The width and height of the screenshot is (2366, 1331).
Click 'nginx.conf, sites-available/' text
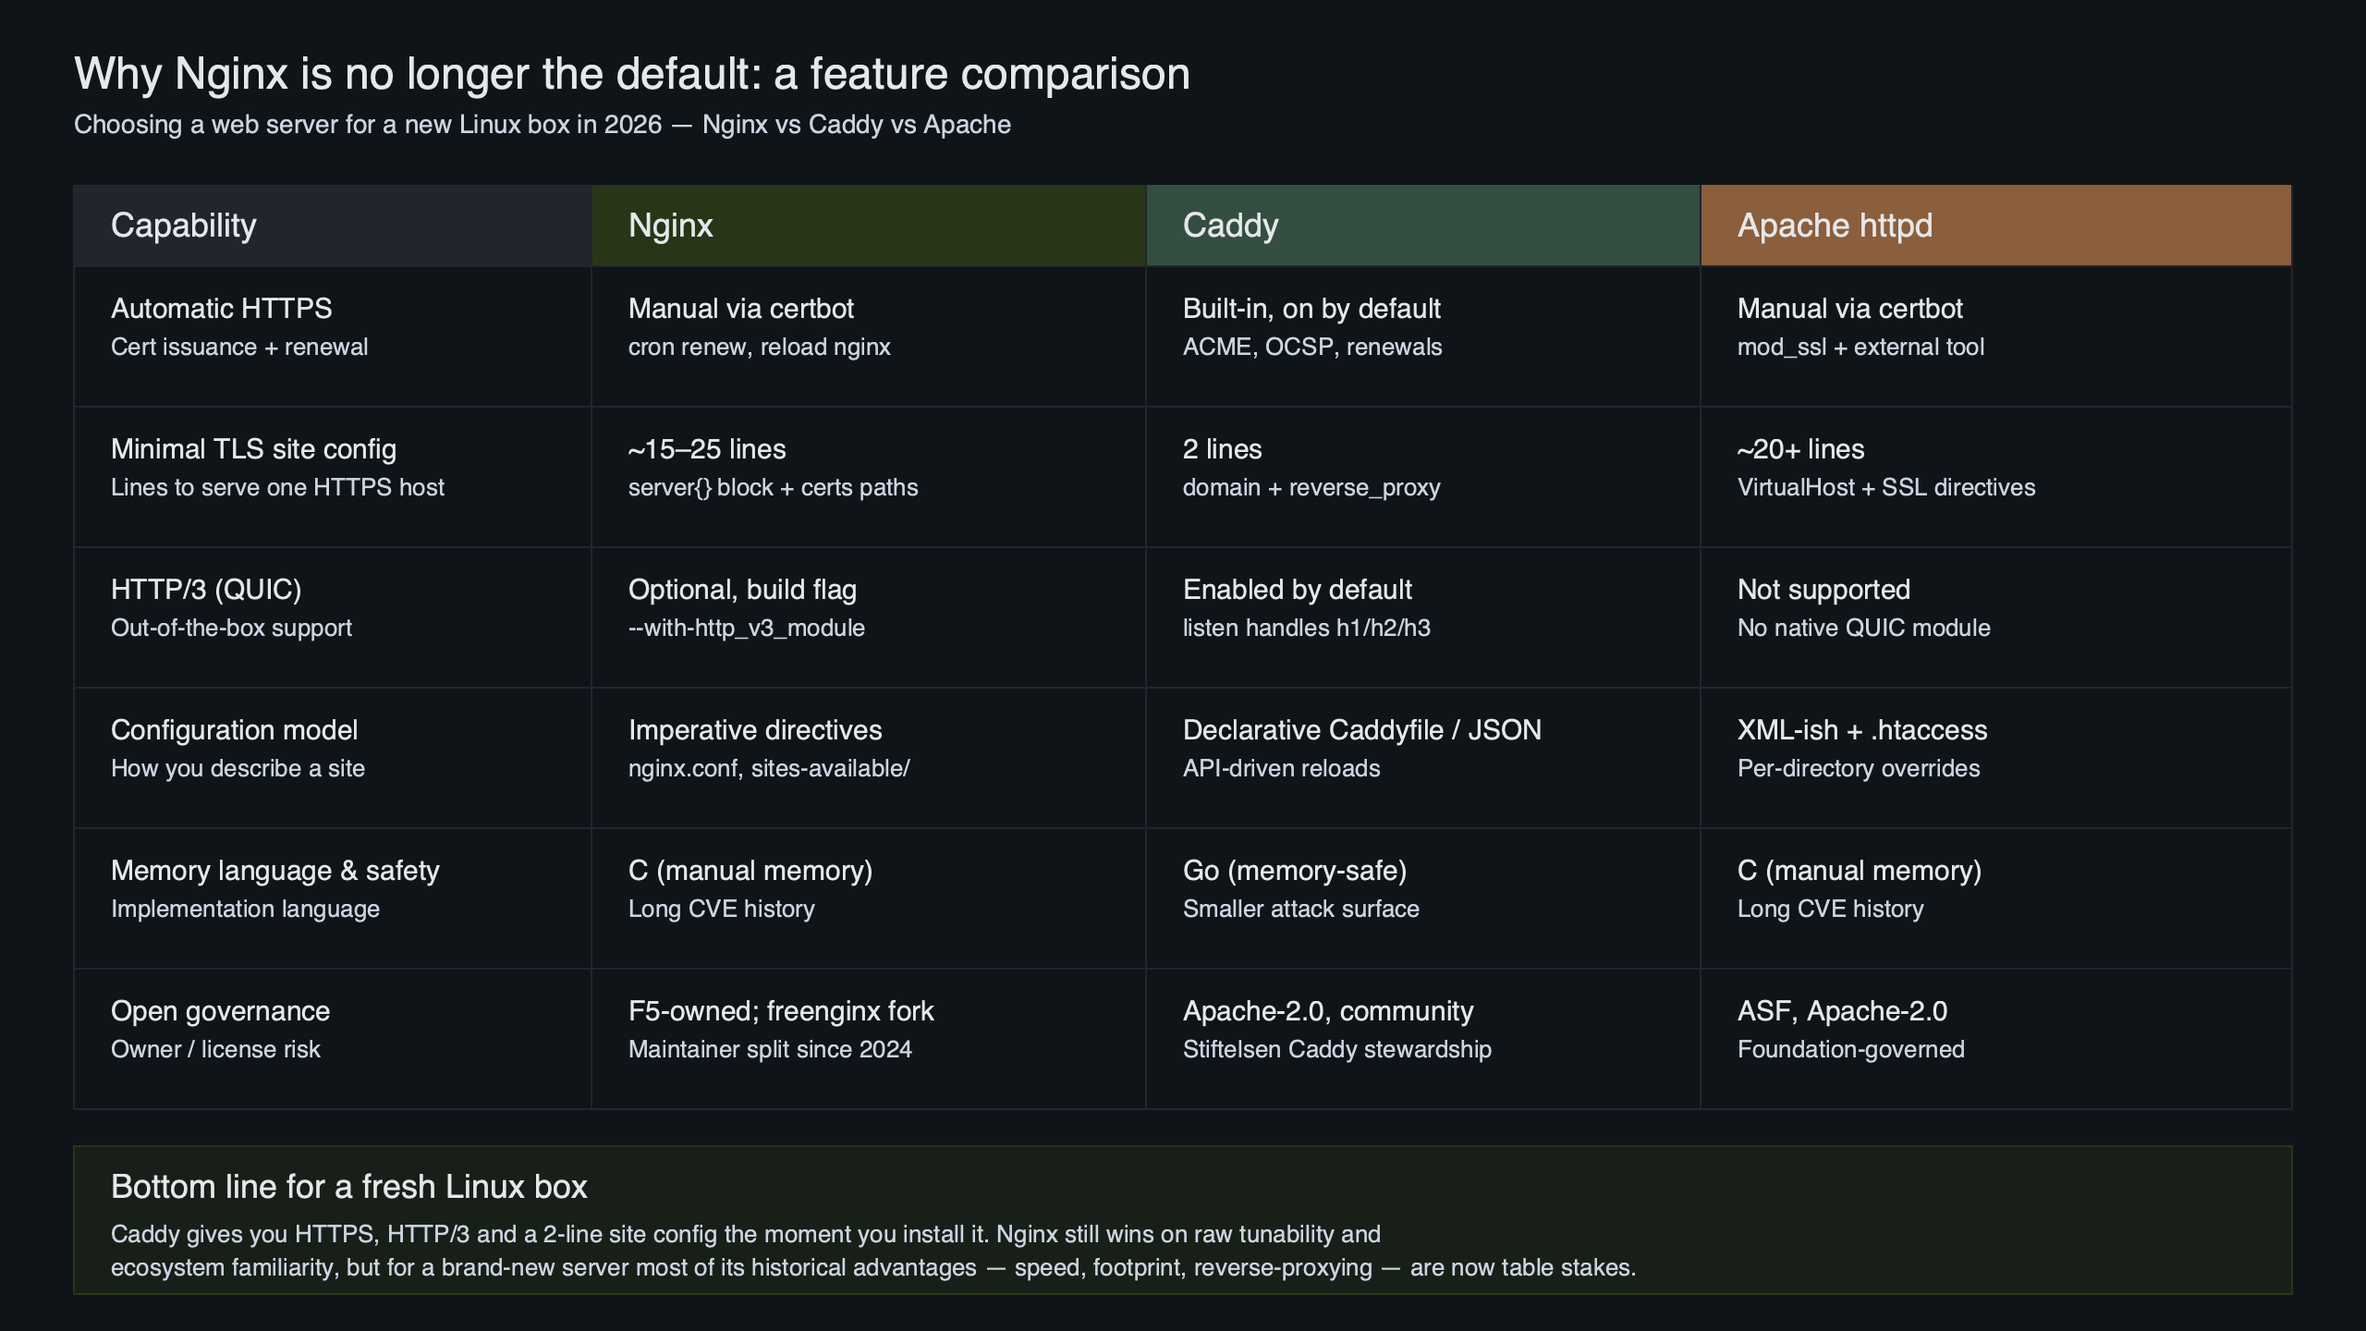coord(769,769)
